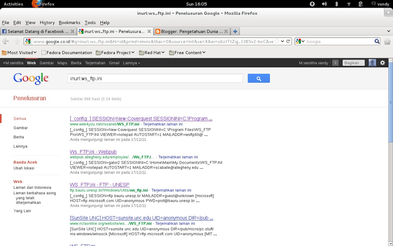Close the Blogger tab
This screenshot has width=393, height=246.
226,31
